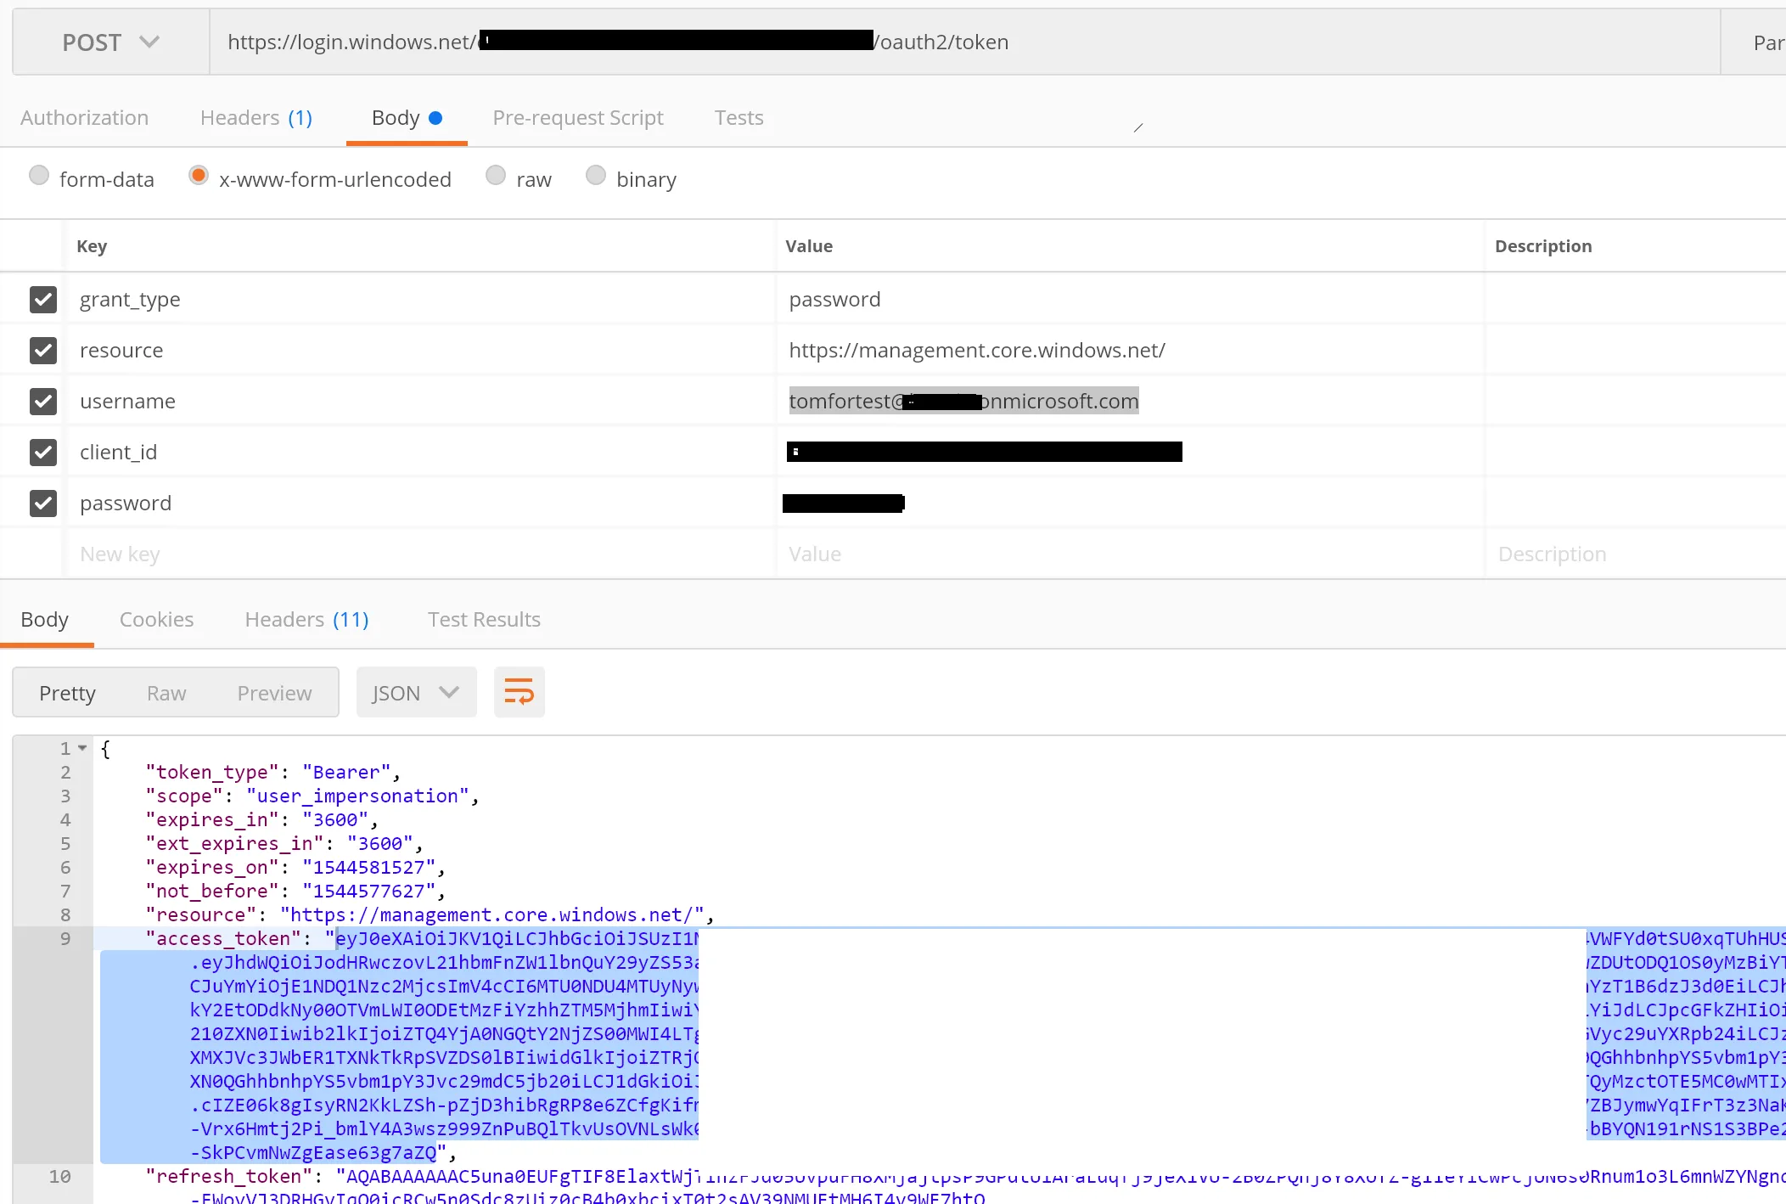This screenshot has height=1204, width=1786.
Task: Toggle the client_id row checkbox
Action: tap(43, 452)
